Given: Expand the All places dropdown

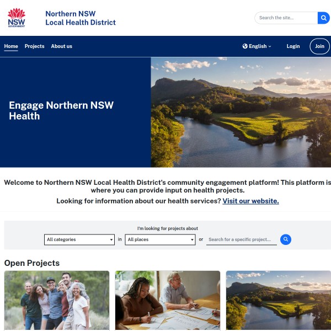Looking at the screenshot, I should (x=160, y=239).
